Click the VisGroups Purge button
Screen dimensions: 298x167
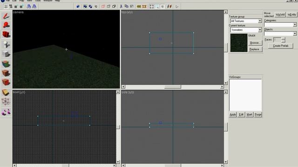tap(258, 115)
